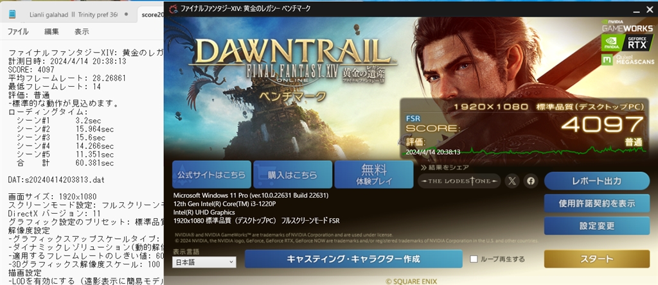Open the 日本語 display language dropdown
The height and width of the screenshot is (285, 658).
click(x=204, y=263)
